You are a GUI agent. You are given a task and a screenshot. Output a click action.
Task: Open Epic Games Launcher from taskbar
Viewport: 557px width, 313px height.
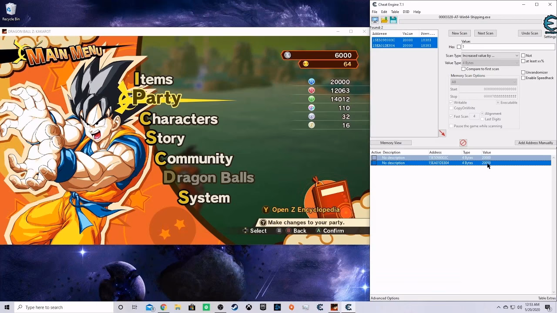tap(263, 307)
